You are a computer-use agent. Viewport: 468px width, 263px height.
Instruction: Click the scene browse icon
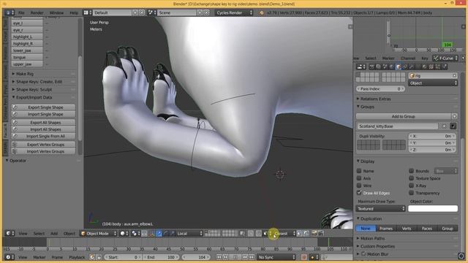tap(153, 13)
